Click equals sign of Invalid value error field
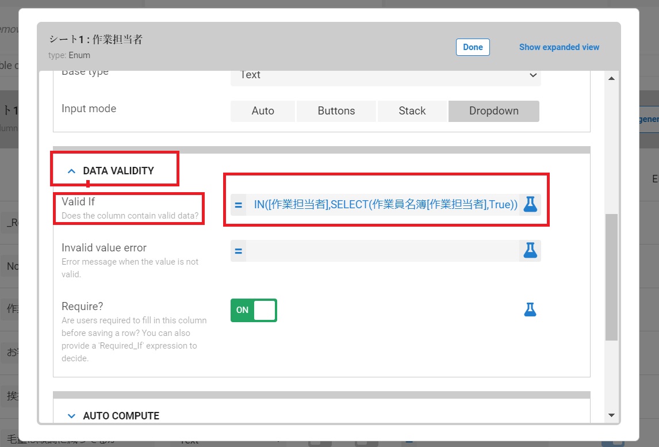Screen dimensions: 659x447 pyautogui.click(x=238, y=251)
